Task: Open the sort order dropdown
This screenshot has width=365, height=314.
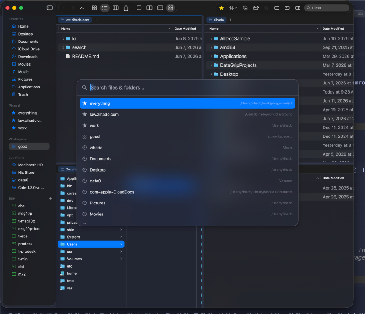Action: 233,8
